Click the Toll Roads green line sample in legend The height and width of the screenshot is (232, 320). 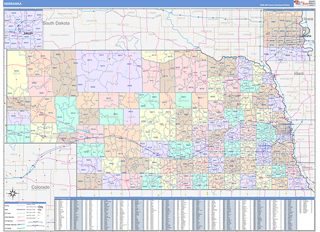[20, 228]
